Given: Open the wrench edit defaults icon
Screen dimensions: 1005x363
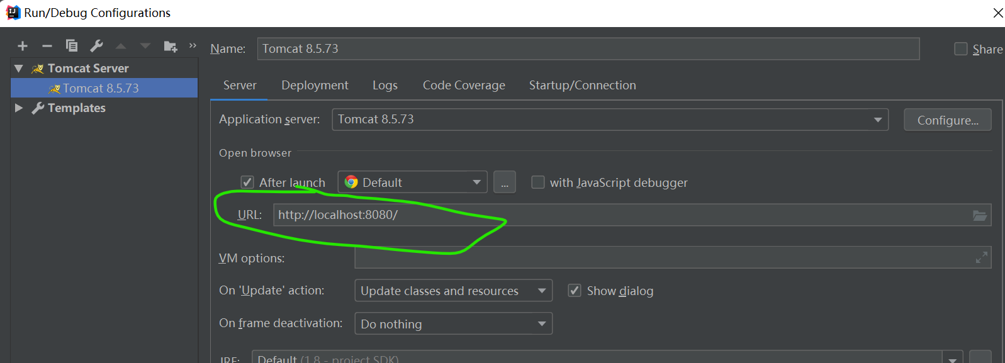Looking at the screenshot, I should [96, 46].
